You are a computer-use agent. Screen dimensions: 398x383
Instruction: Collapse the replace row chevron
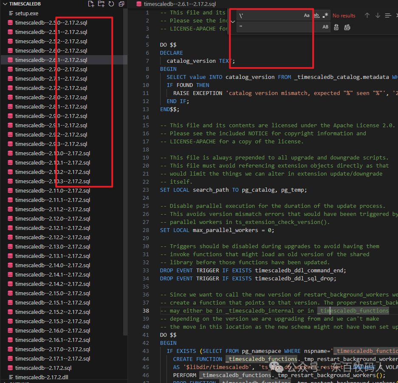[233, 22]
